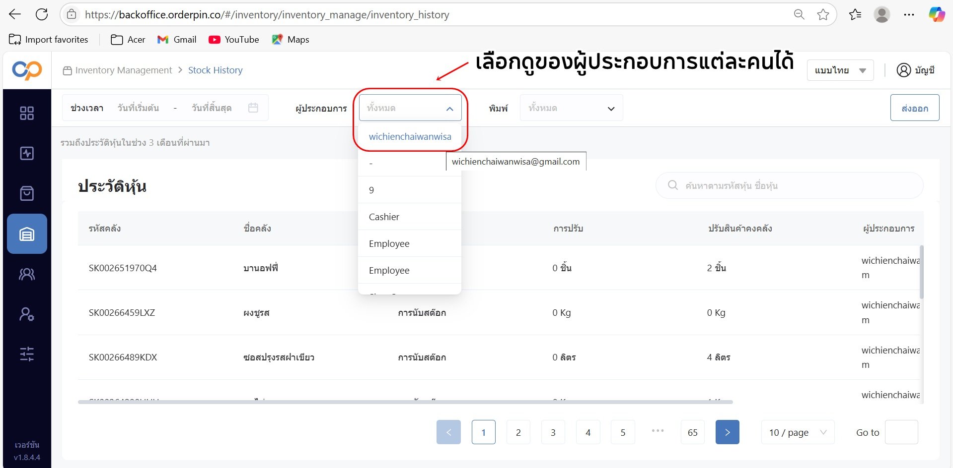Click Inventory Management breadcrumb

[x=123, y=70]
